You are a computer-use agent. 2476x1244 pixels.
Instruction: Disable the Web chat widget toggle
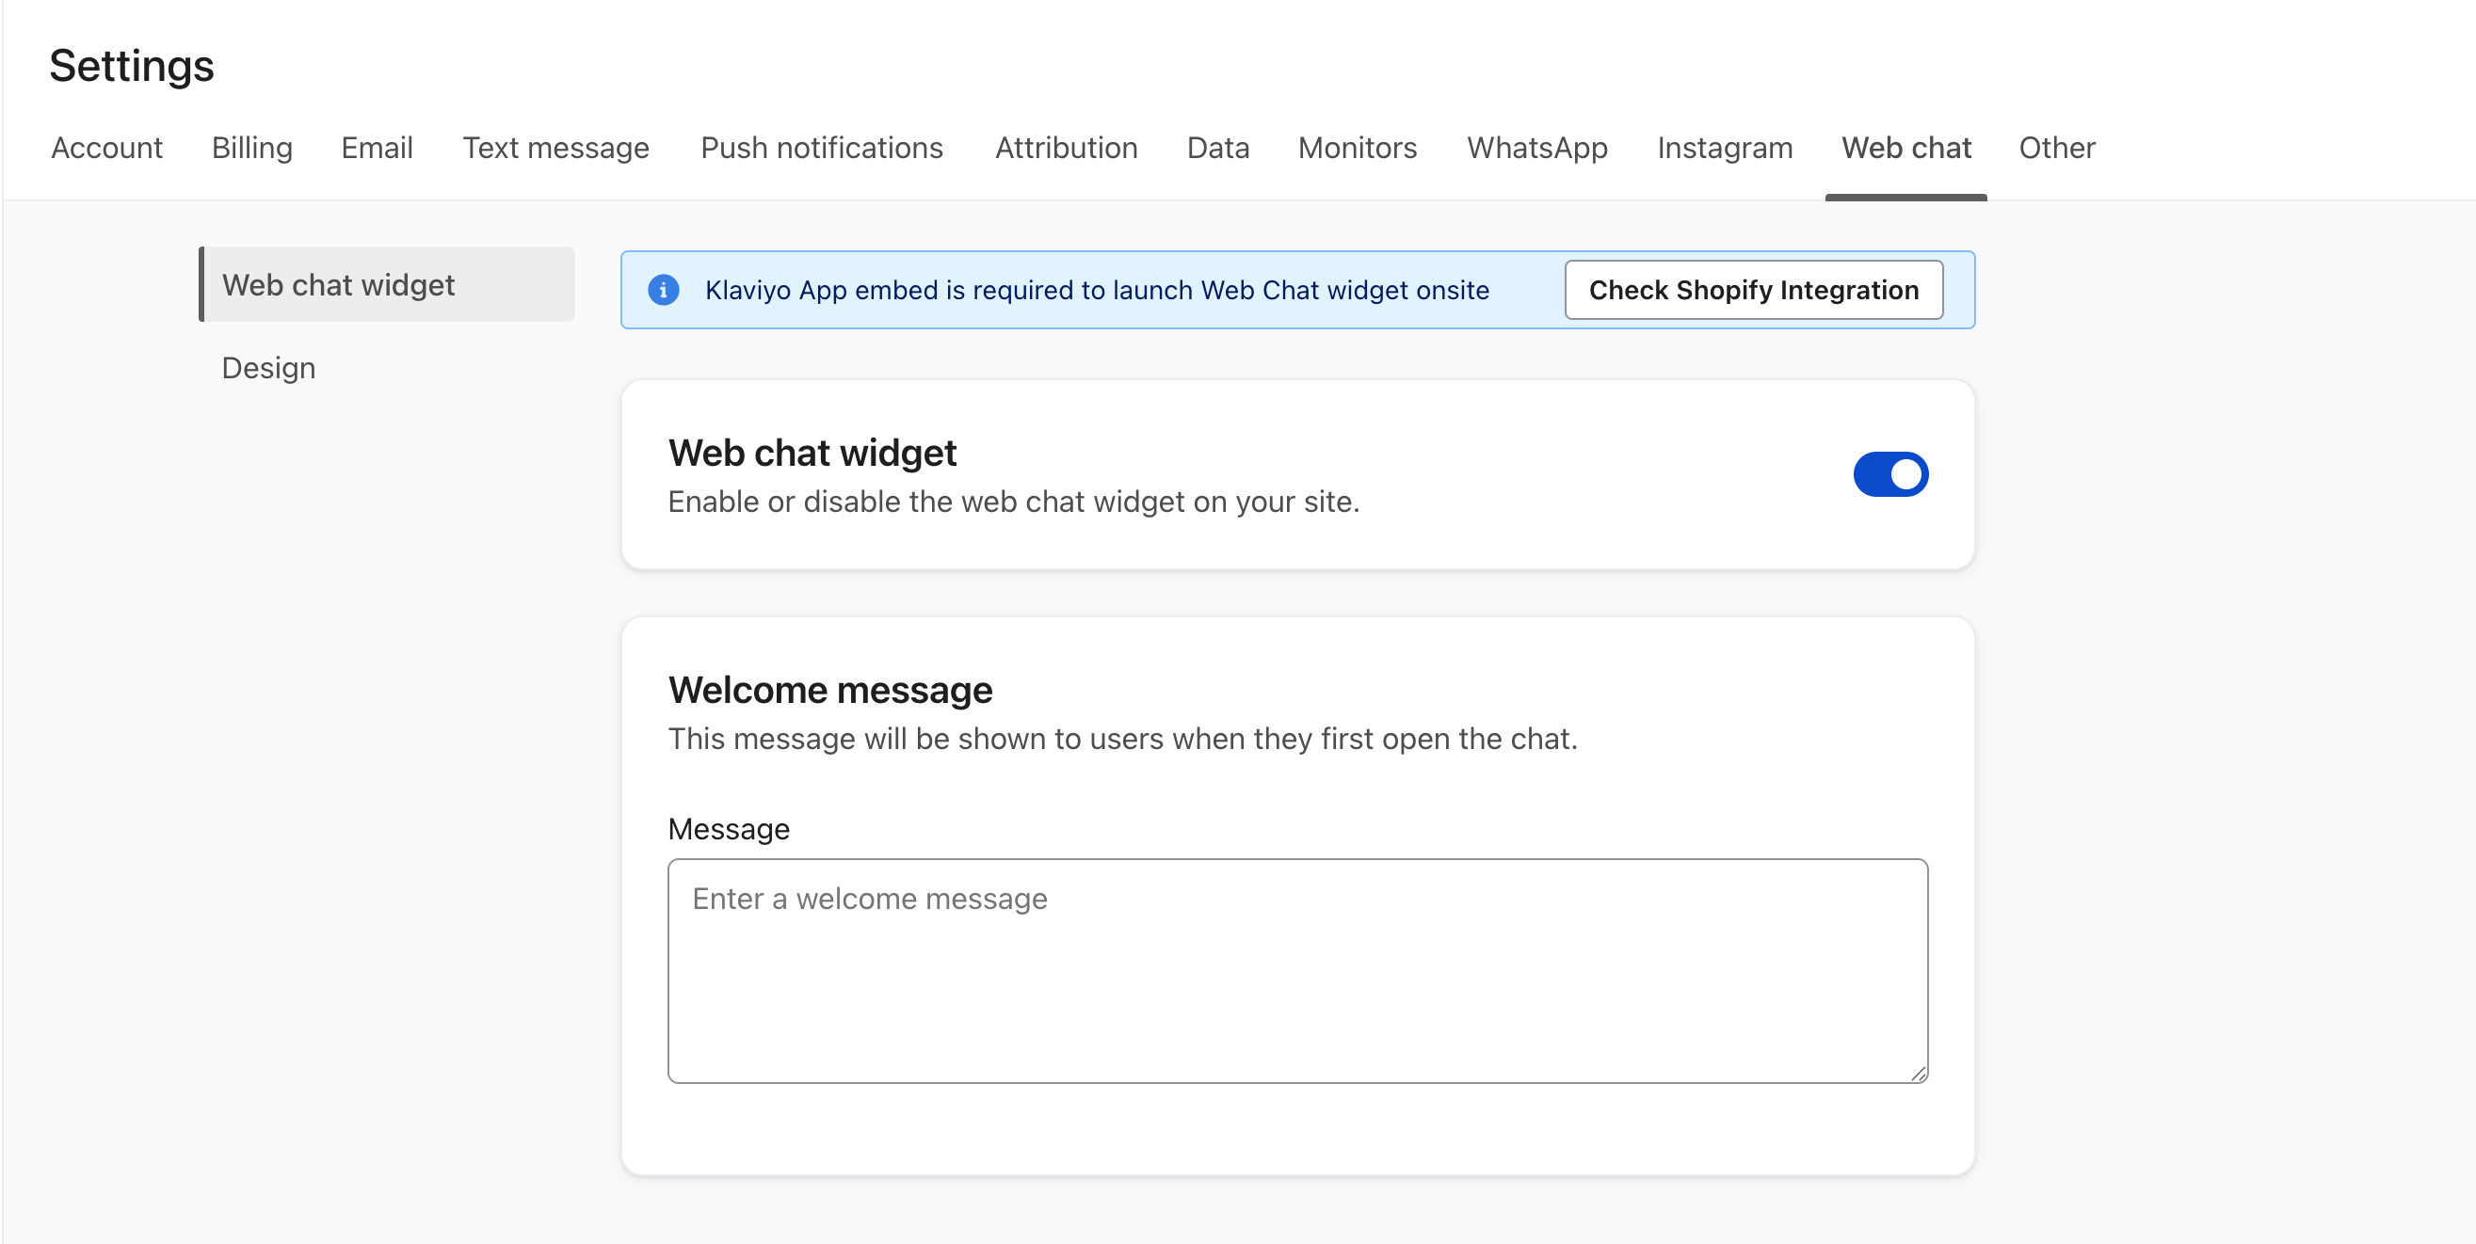pyautogui.click(x=1889, y=474)
